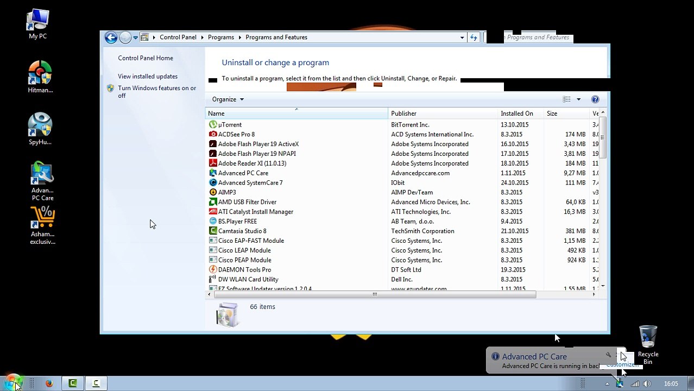Sort by Installed On column header
This screenshot has width=694, height=391.
click(521, 113)
